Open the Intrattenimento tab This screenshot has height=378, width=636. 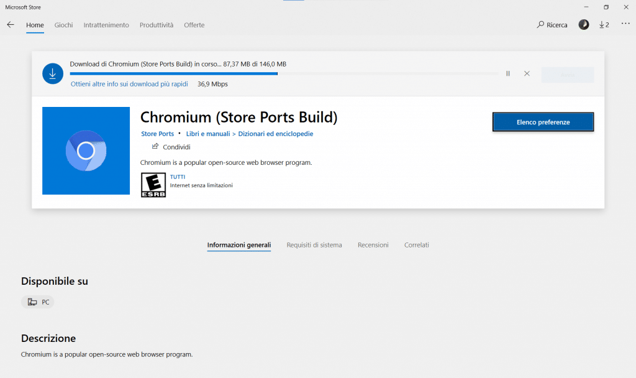[106, 25]
